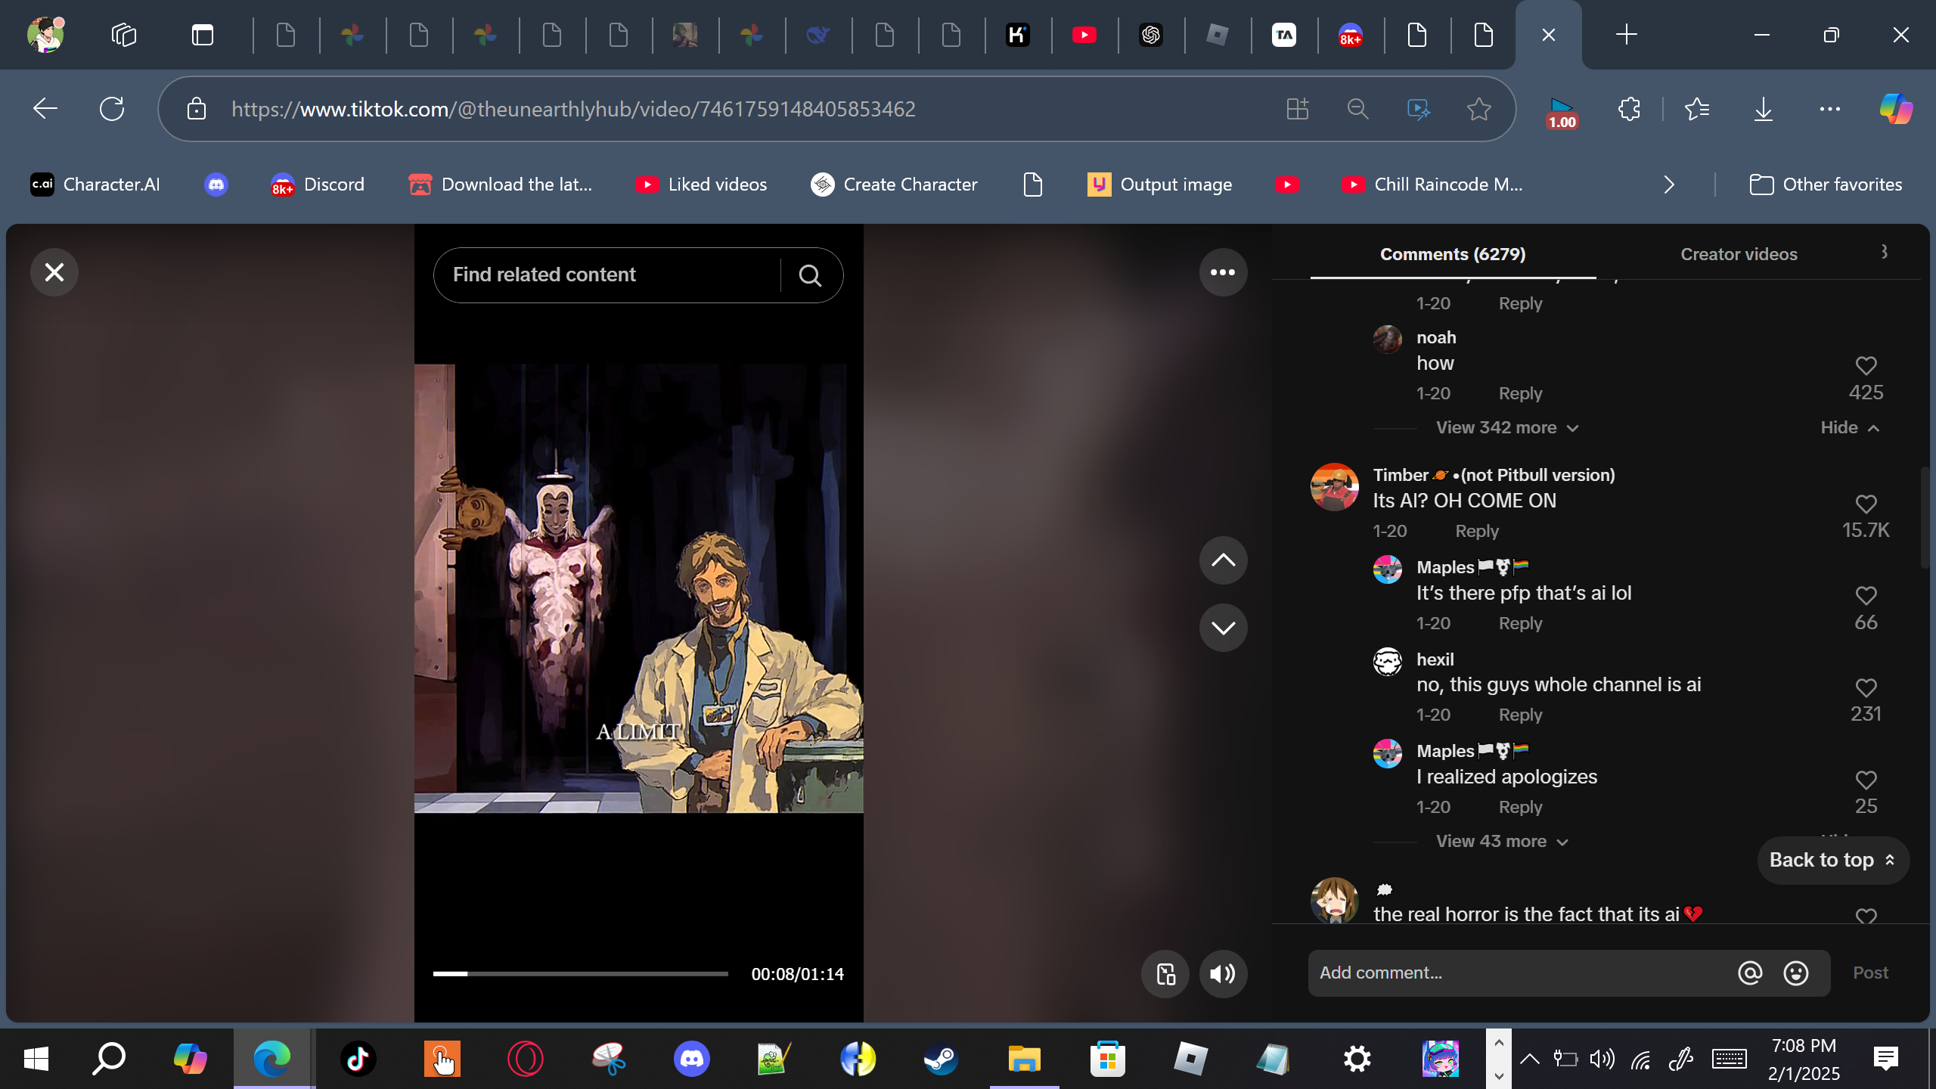The width and height of the screenshot is (1936, 1089).
Task: Go to next video with down arrow
Action: [1222, 628]
